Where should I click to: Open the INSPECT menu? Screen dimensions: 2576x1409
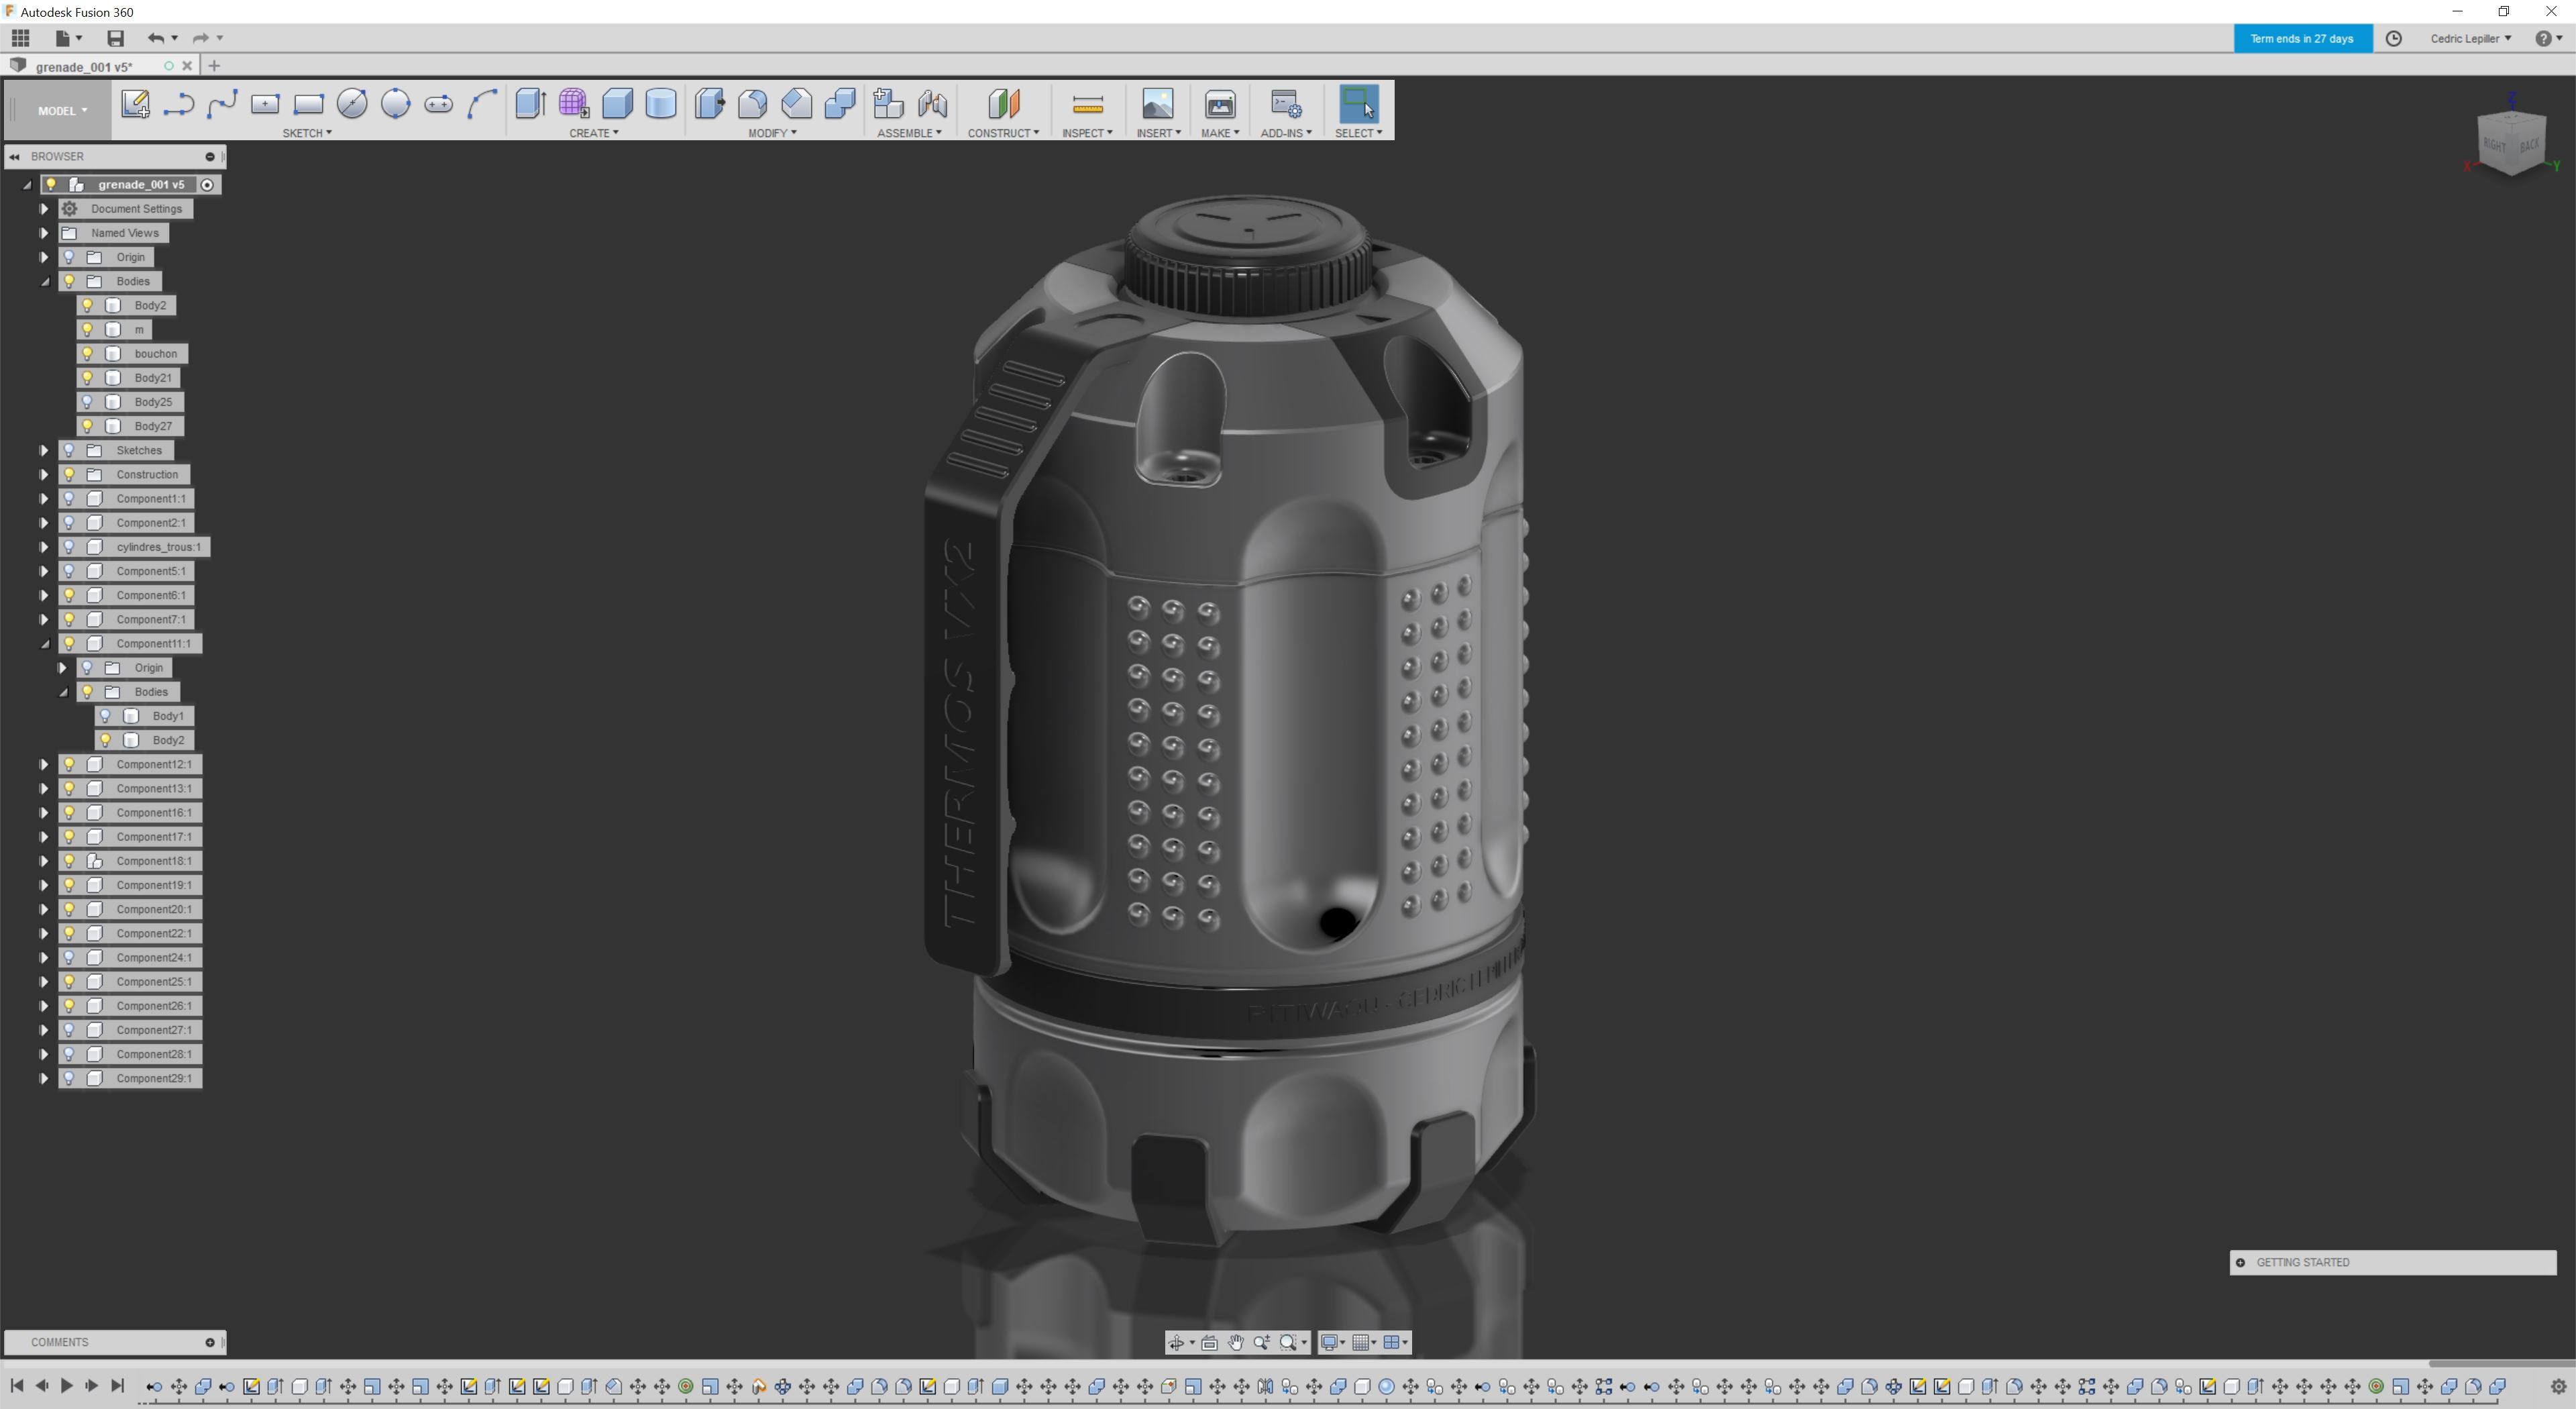[x=1087, y=133]
